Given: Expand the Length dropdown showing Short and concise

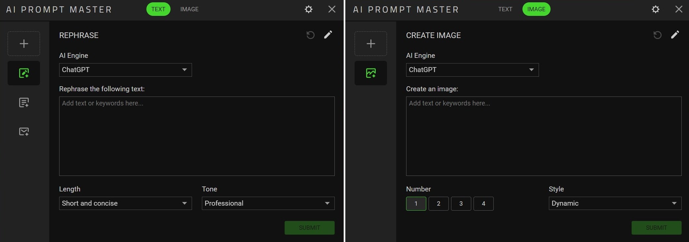Looking at the screenshot, I should (x=125, y=203).
